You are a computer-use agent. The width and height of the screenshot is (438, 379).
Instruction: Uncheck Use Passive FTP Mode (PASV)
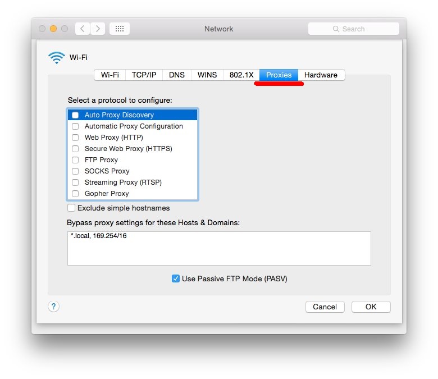[176, 278]
